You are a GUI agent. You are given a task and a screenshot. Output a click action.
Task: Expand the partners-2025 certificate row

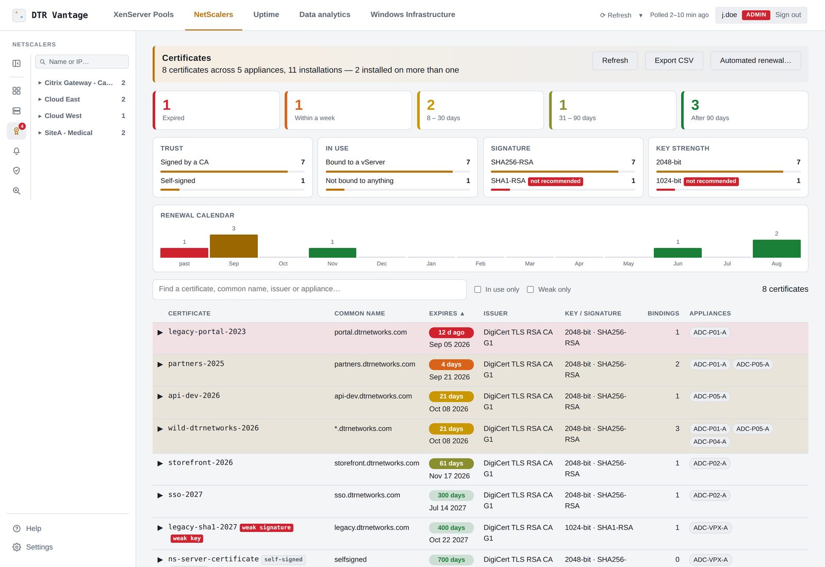point(160,364)
